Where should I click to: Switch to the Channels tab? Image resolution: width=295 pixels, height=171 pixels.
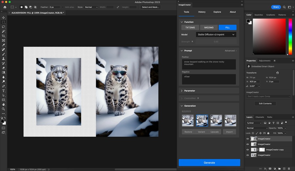260,117
